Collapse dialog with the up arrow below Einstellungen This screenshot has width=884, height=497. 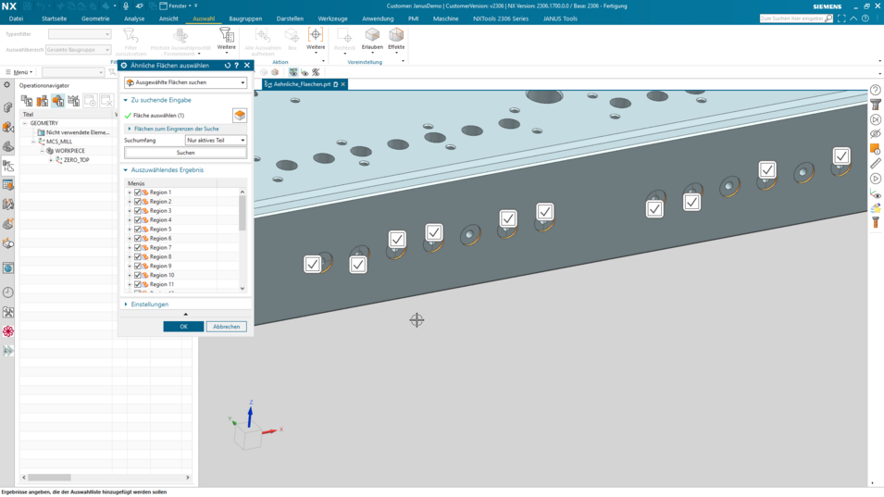coord(185,315)
